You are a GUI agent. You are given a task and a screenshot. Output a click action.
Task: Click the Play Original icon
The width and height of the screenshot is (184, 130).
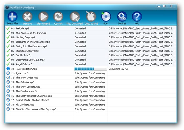[x=43, y=17]
